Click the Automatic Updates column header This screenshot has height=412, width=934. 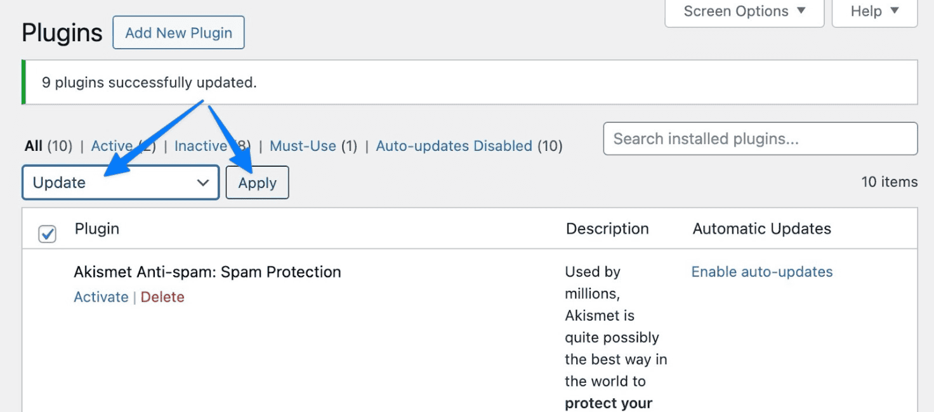[x=761, y=229]
